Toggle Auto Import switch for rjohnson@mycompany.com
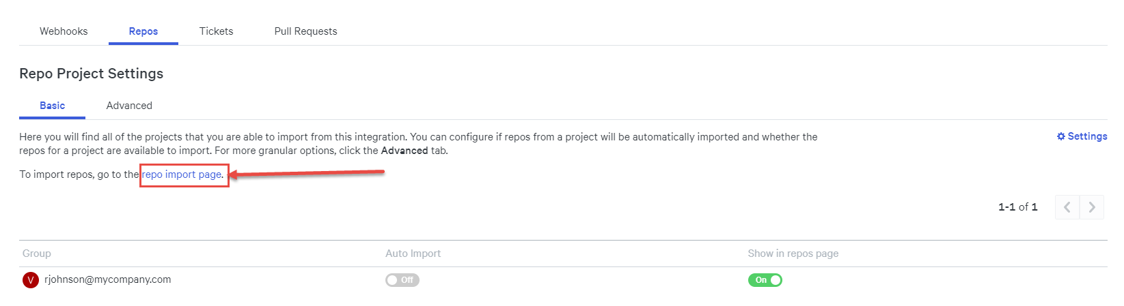 [402, 280]
